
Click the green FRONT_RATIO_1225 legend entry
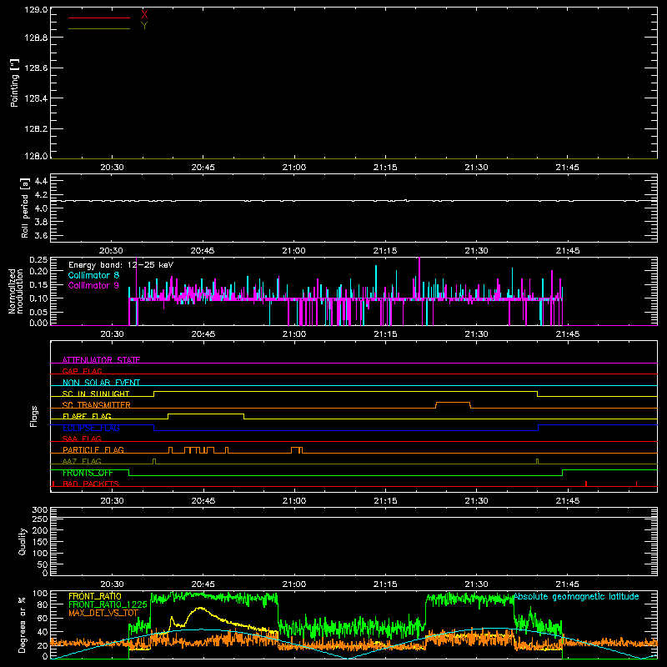pyautogui.click(x=108, y=604)
